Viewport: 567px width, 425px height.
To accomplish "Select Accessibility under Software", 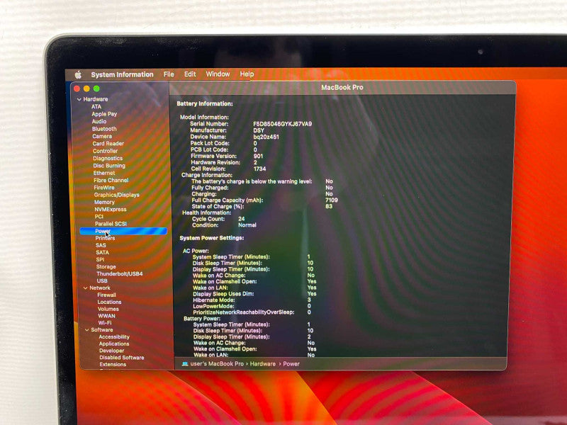I will pos(114,337).
